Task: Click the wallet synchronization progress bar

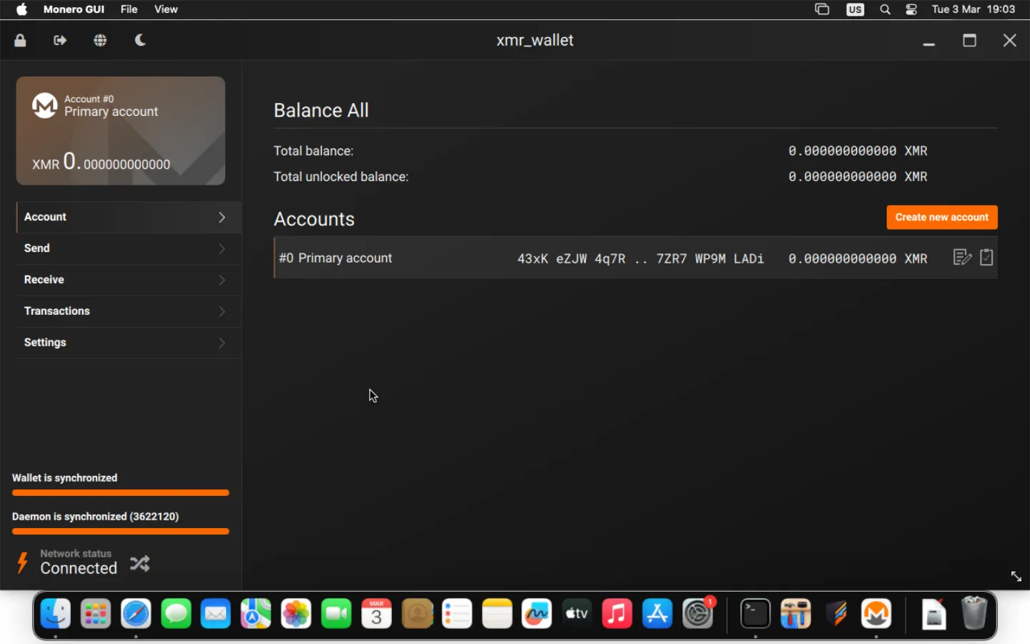Action: [121, 493]
